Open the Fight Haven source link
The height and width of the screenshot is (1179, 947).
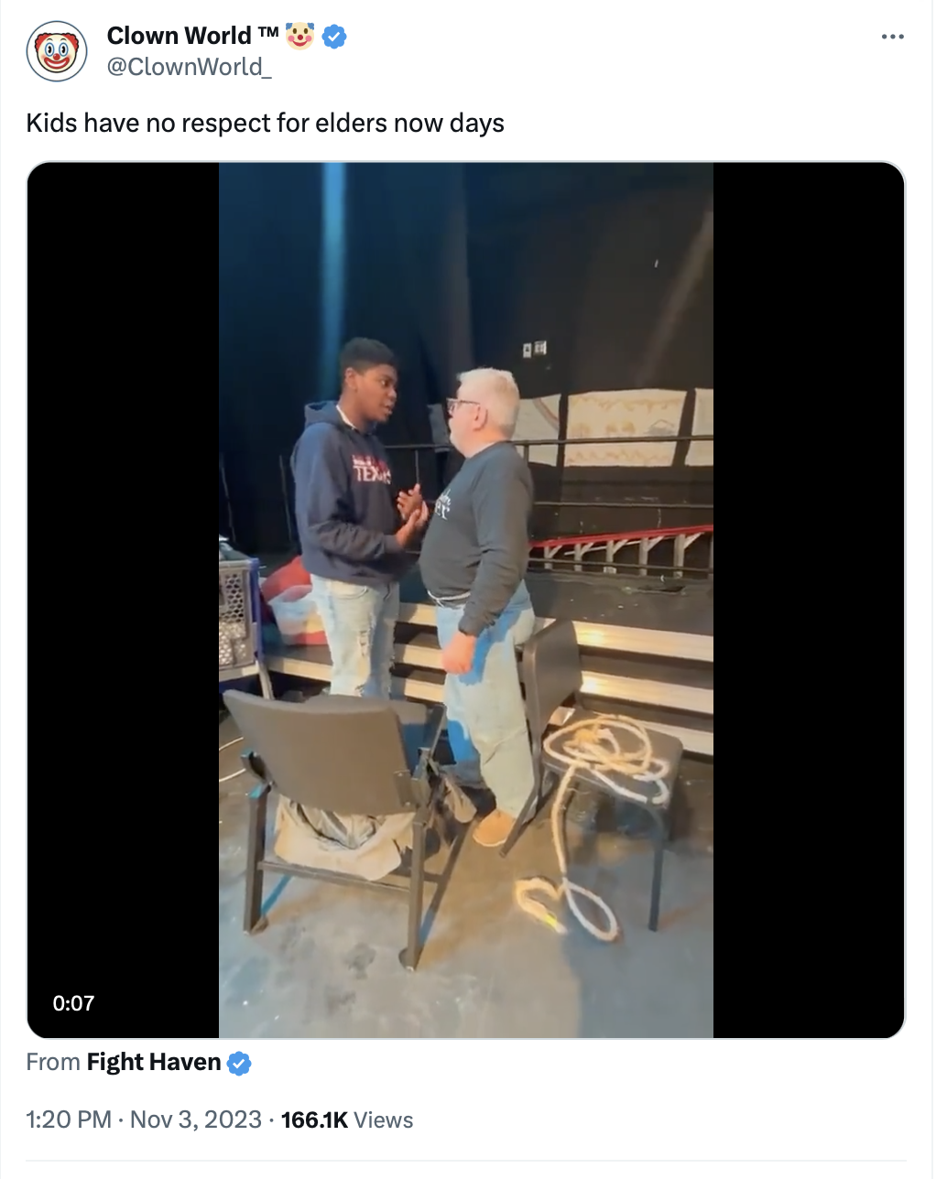[154, 1062]
